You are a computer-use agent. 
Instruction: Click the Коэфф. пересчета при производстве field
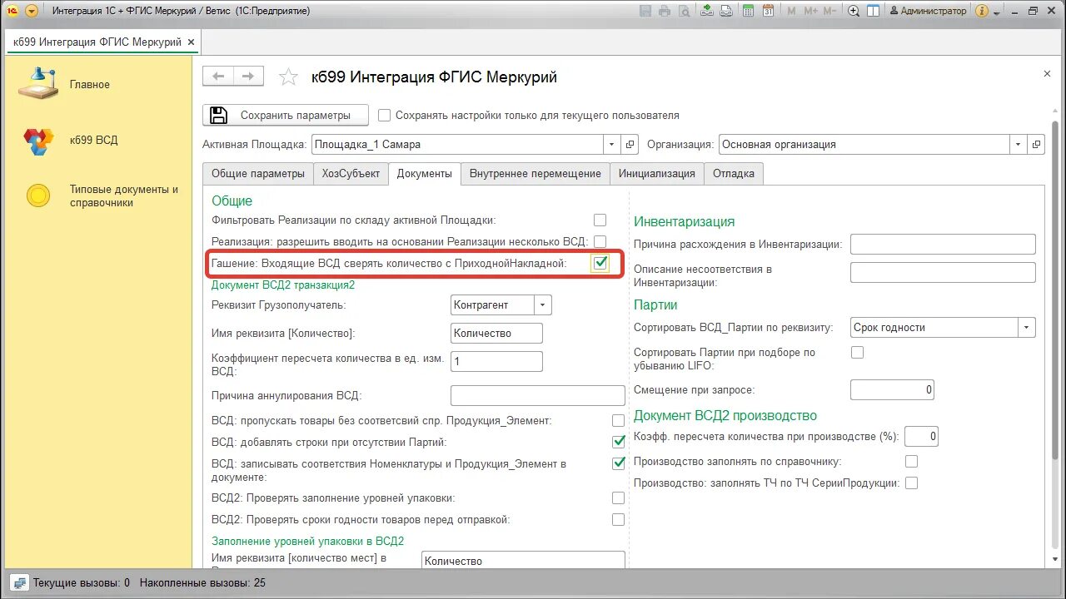click(921, 436)
